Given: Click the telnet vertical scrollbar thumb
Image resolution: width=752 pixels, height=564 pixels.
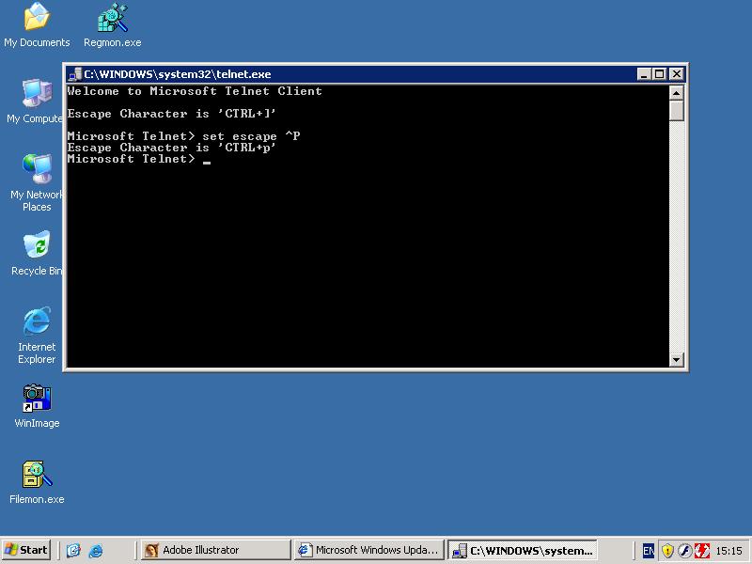Looking at the screenshot, I should [676, 110].
